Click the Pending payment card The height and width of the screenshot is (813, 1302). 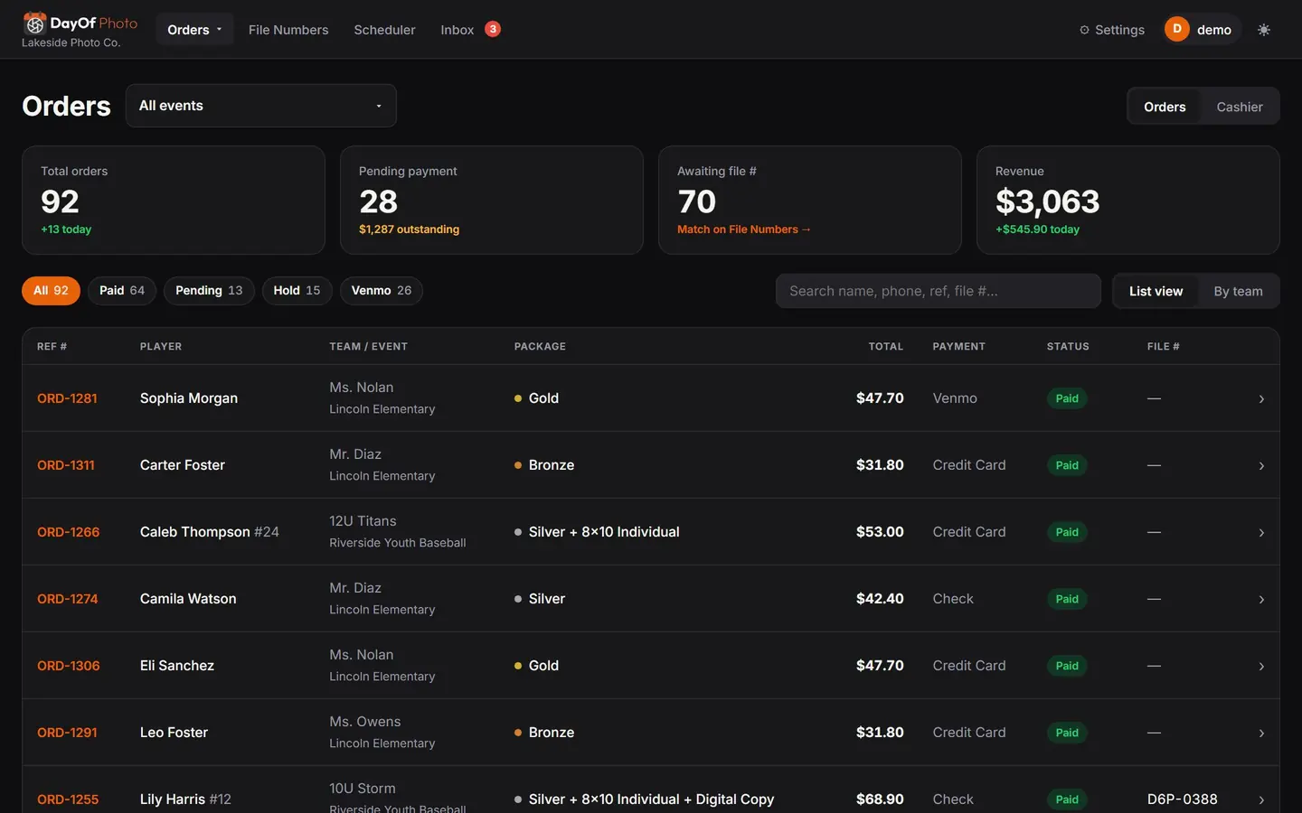[x=492, y=200]
